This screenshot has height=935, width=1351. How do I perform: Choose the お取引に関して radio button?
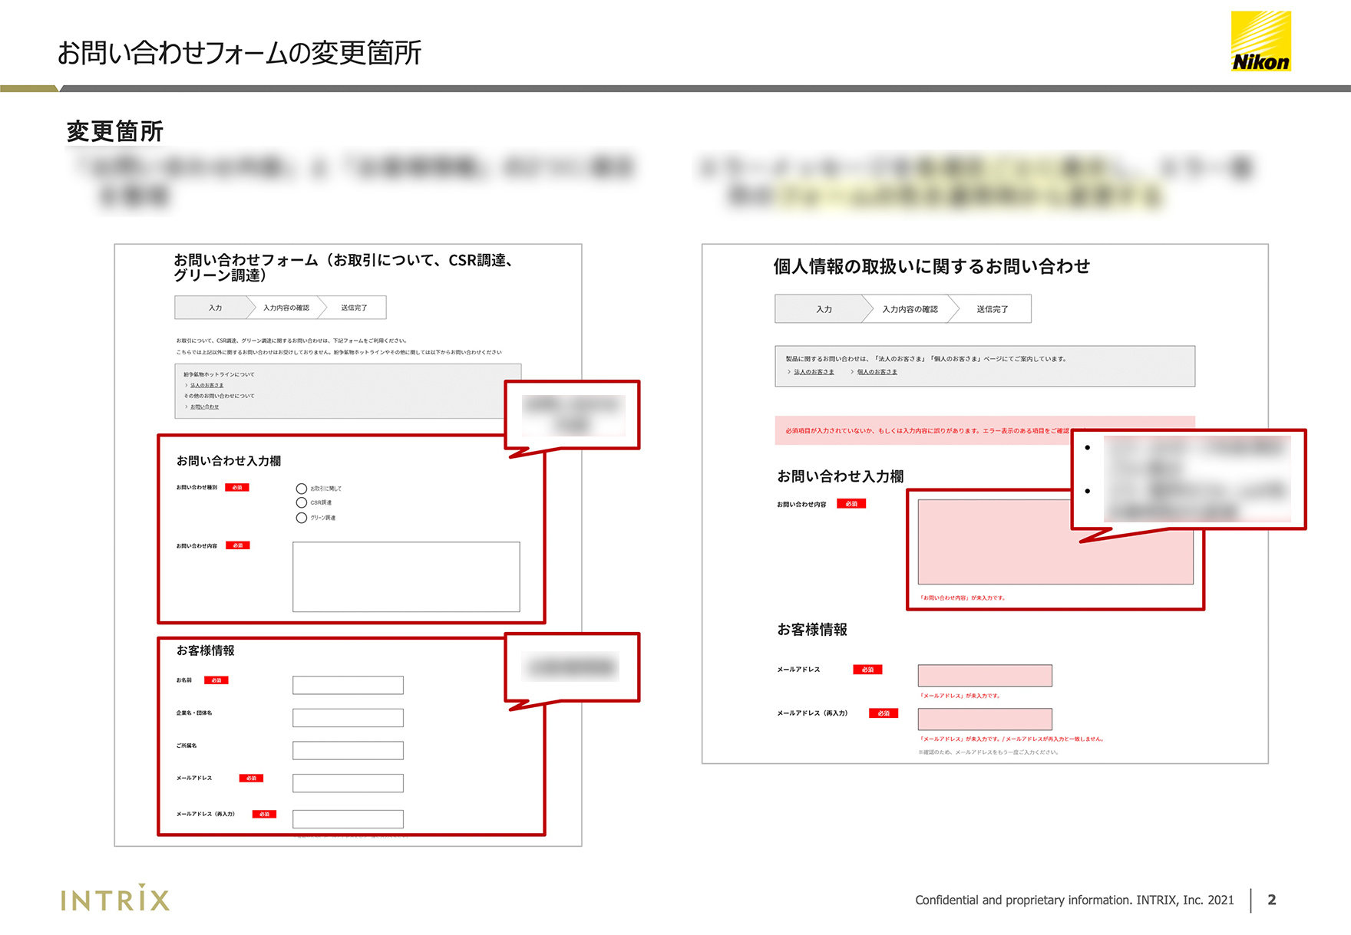[x=302, y=489]
